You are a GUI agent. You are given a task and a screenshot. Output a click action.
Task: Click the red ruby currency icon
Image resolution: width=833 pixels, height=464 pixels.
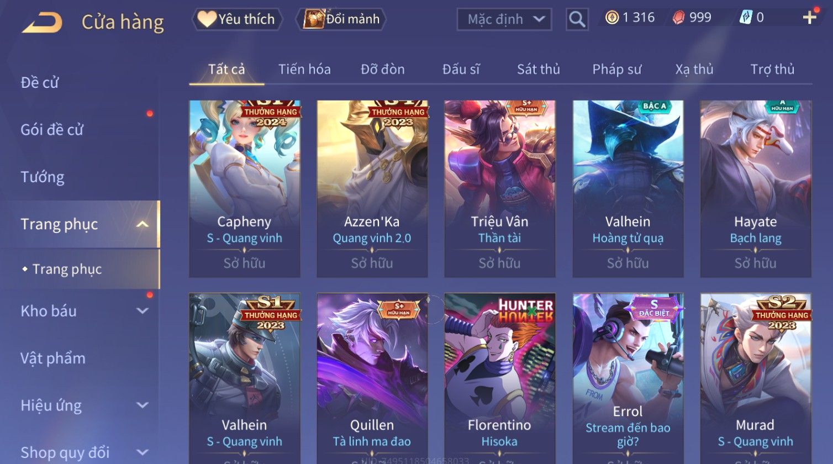(x=678, y=18)
